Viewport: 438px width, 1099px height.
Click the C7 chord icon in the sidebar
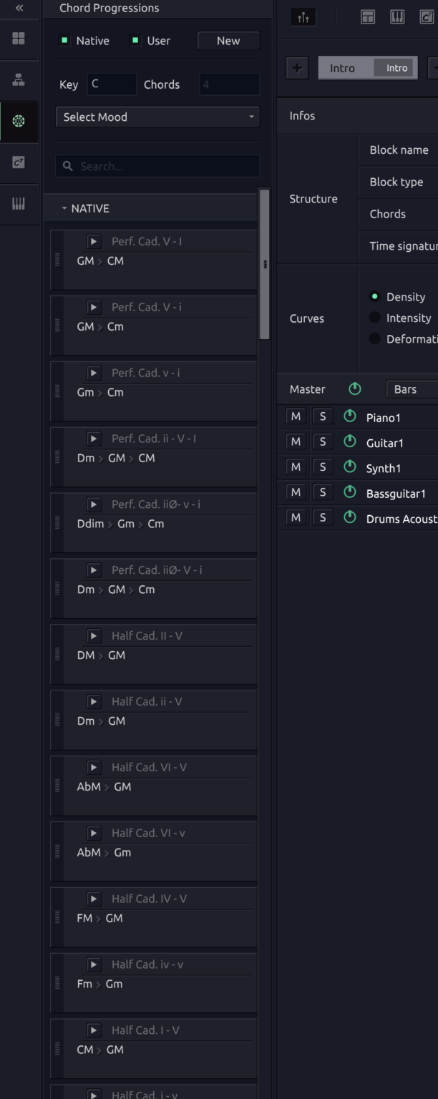click(x=18, y=164)
